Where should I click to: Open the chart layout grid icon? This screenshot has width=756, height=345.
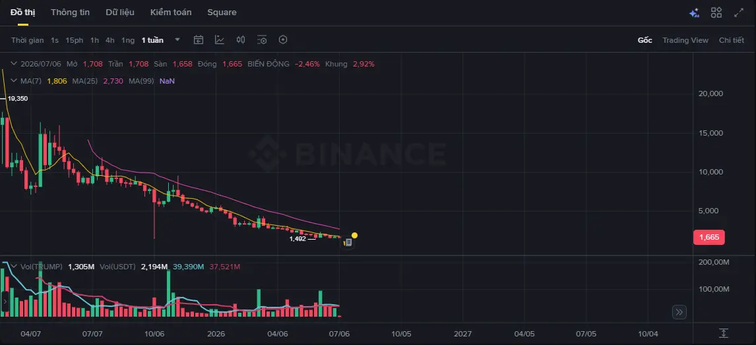pos(716,13)
